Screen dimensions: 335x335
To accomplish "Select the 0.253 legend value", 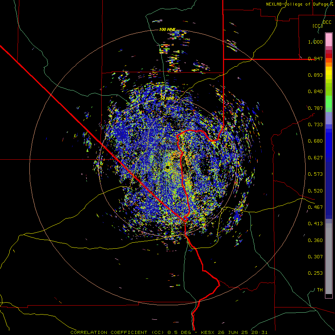I will pyautogui.click(x=315, y=273).
